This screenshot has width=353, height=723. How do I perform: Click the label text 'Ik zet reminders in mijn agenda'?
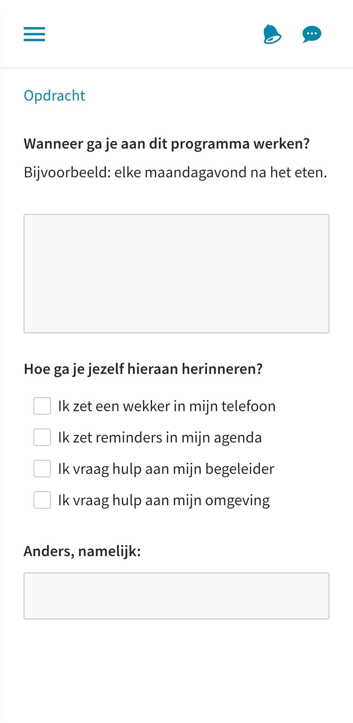click(160, 438)
